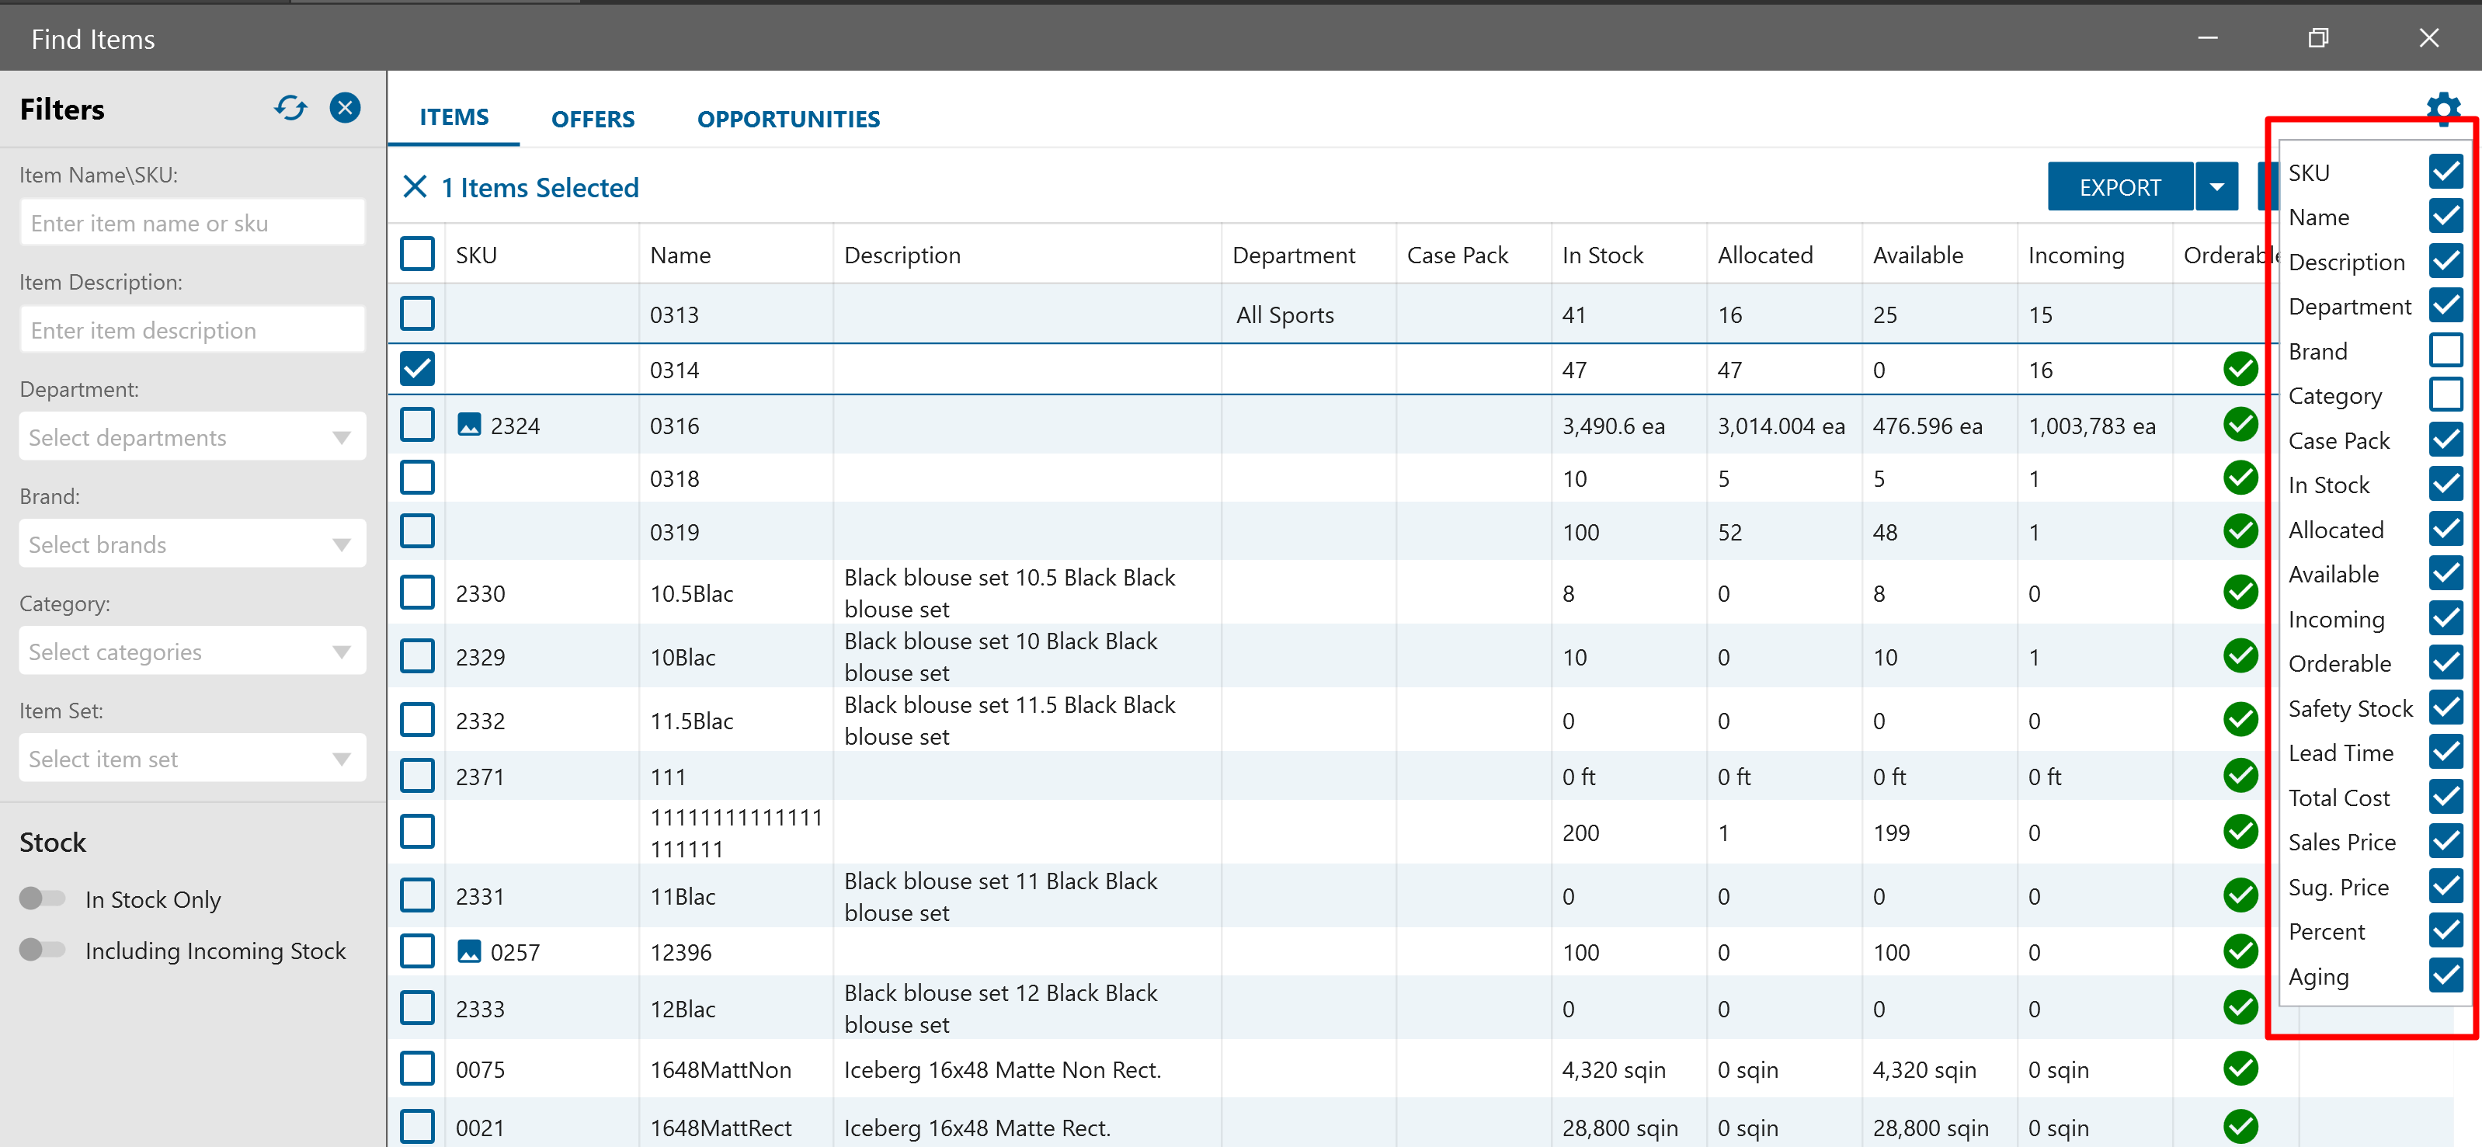Toggle In Stock Only switch
Image resolution: width=2482 pixels, height=1147 pixels.
[x=43, y=898]
